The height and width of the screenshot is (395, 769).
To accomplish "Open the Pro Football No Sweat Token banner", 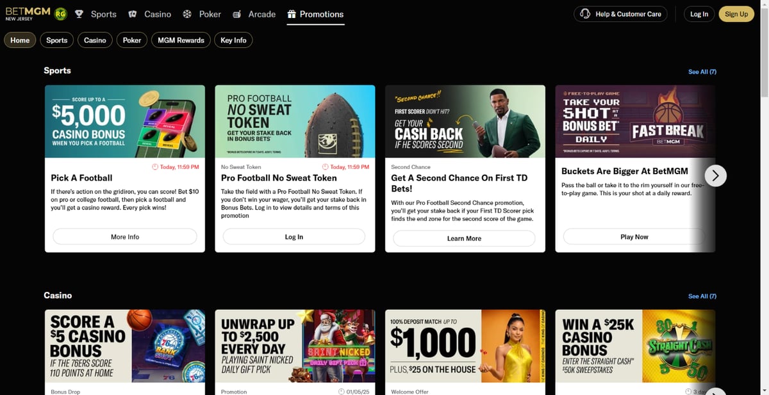I will 295,122.
